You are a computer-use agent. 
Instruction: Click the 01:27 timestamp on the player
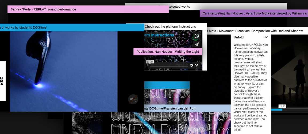tap(150, 62)
